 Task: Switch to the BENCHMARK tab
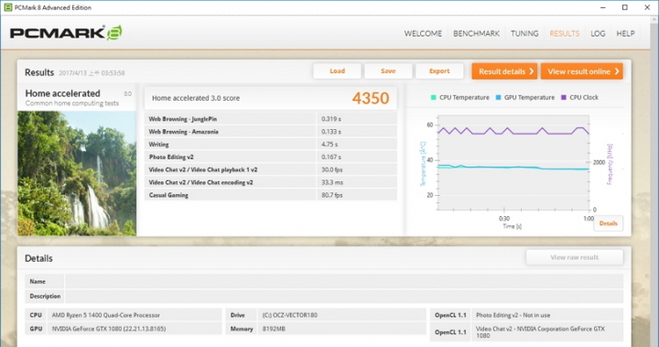click(476, 34)
